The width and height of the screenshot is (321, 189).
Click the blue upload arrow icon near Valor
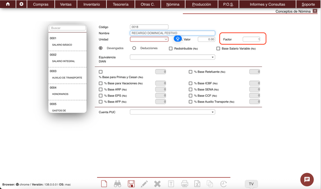(177, 38)
